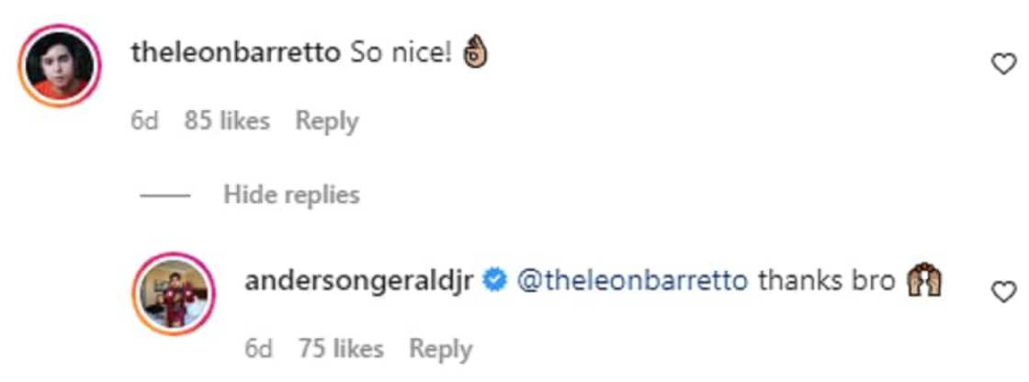This screenshot has width=1029, height=382.
Task: Click the 'thanks bro' reply text
Action: click(826, 282)
